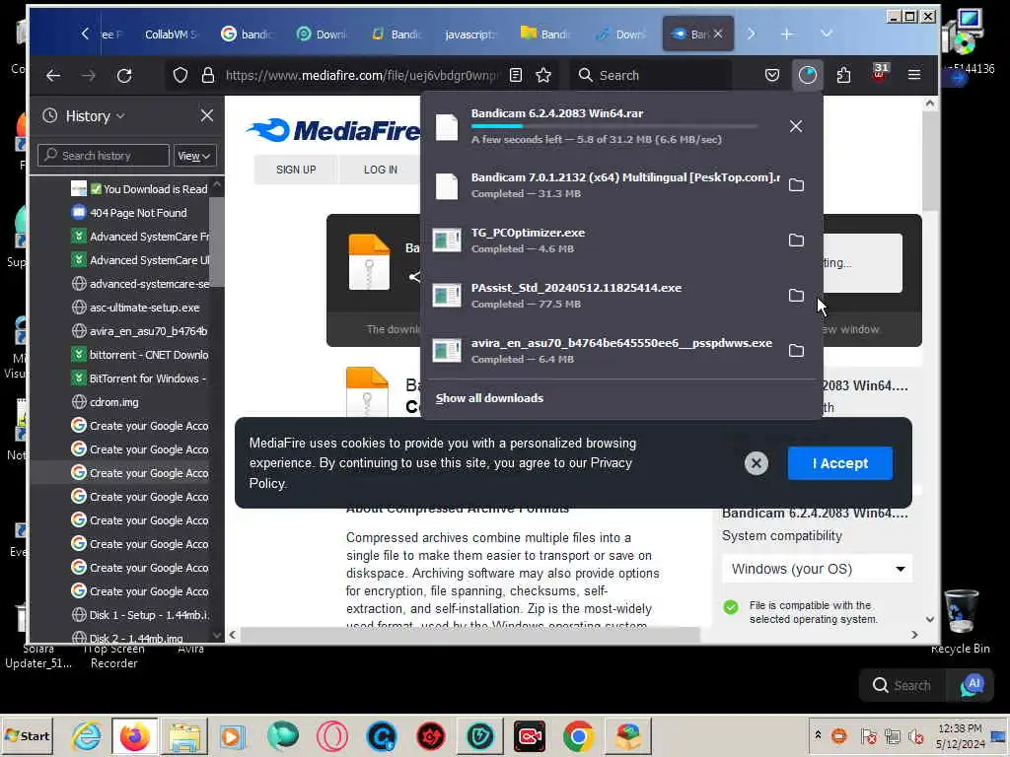
Task: Open history entry asc-ultimate-setup.exe
Action: [144, 308]
